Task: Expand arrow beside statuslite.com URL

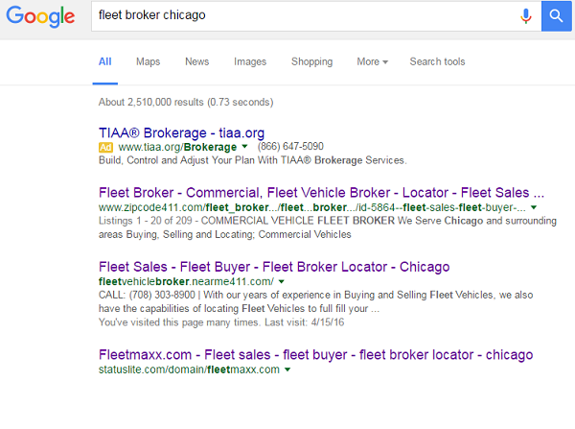Action: tap(287, 369)
